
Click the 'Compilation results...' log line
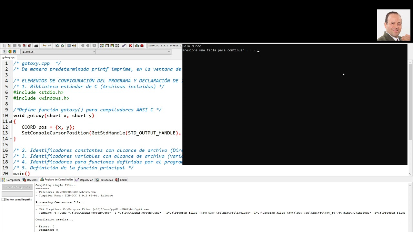tap(54, 220)
